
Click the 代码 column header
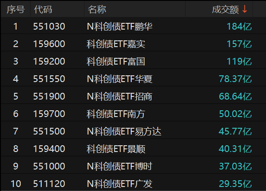[x=43, y=9]
